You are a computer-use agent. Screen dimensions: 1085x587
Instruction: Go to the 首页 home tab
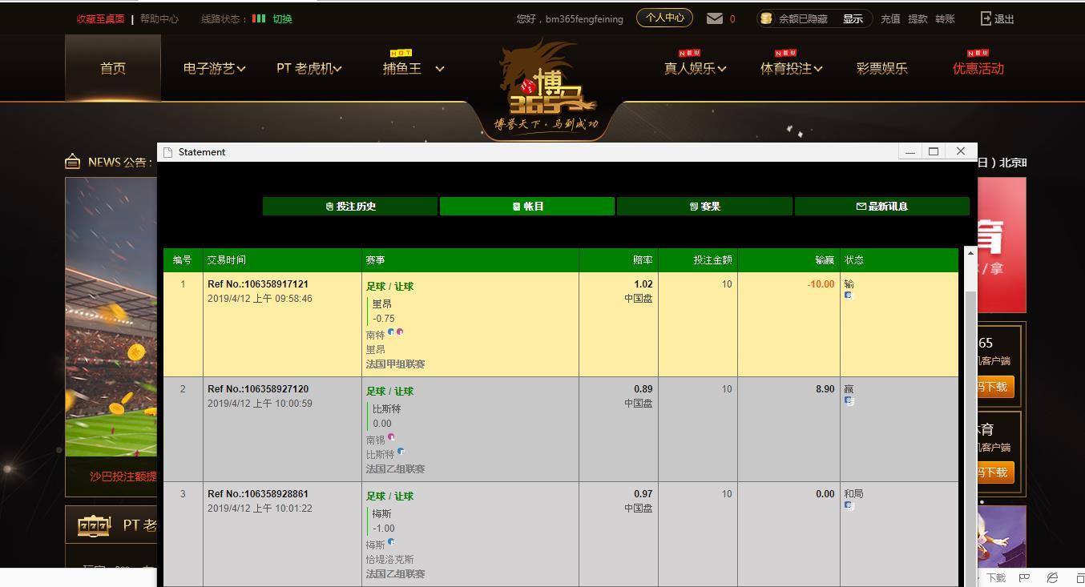point(113,68)
